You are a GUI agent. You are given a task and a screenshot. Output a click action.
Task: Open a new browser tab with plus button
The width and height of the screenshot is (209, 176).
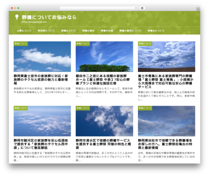click(x=198, y=9)
